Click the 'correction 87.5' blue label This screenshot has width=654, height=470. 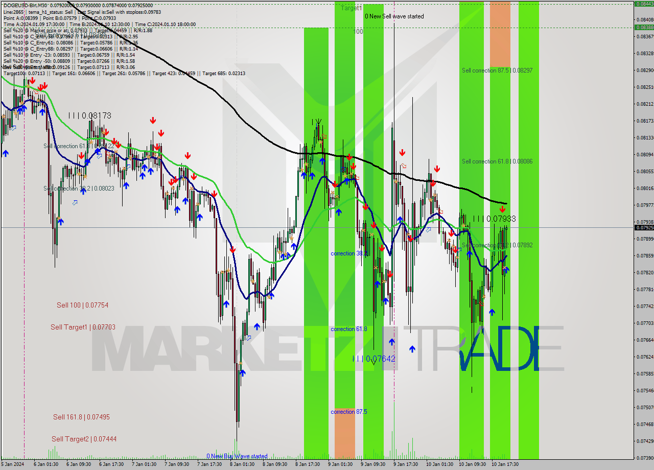348,412
